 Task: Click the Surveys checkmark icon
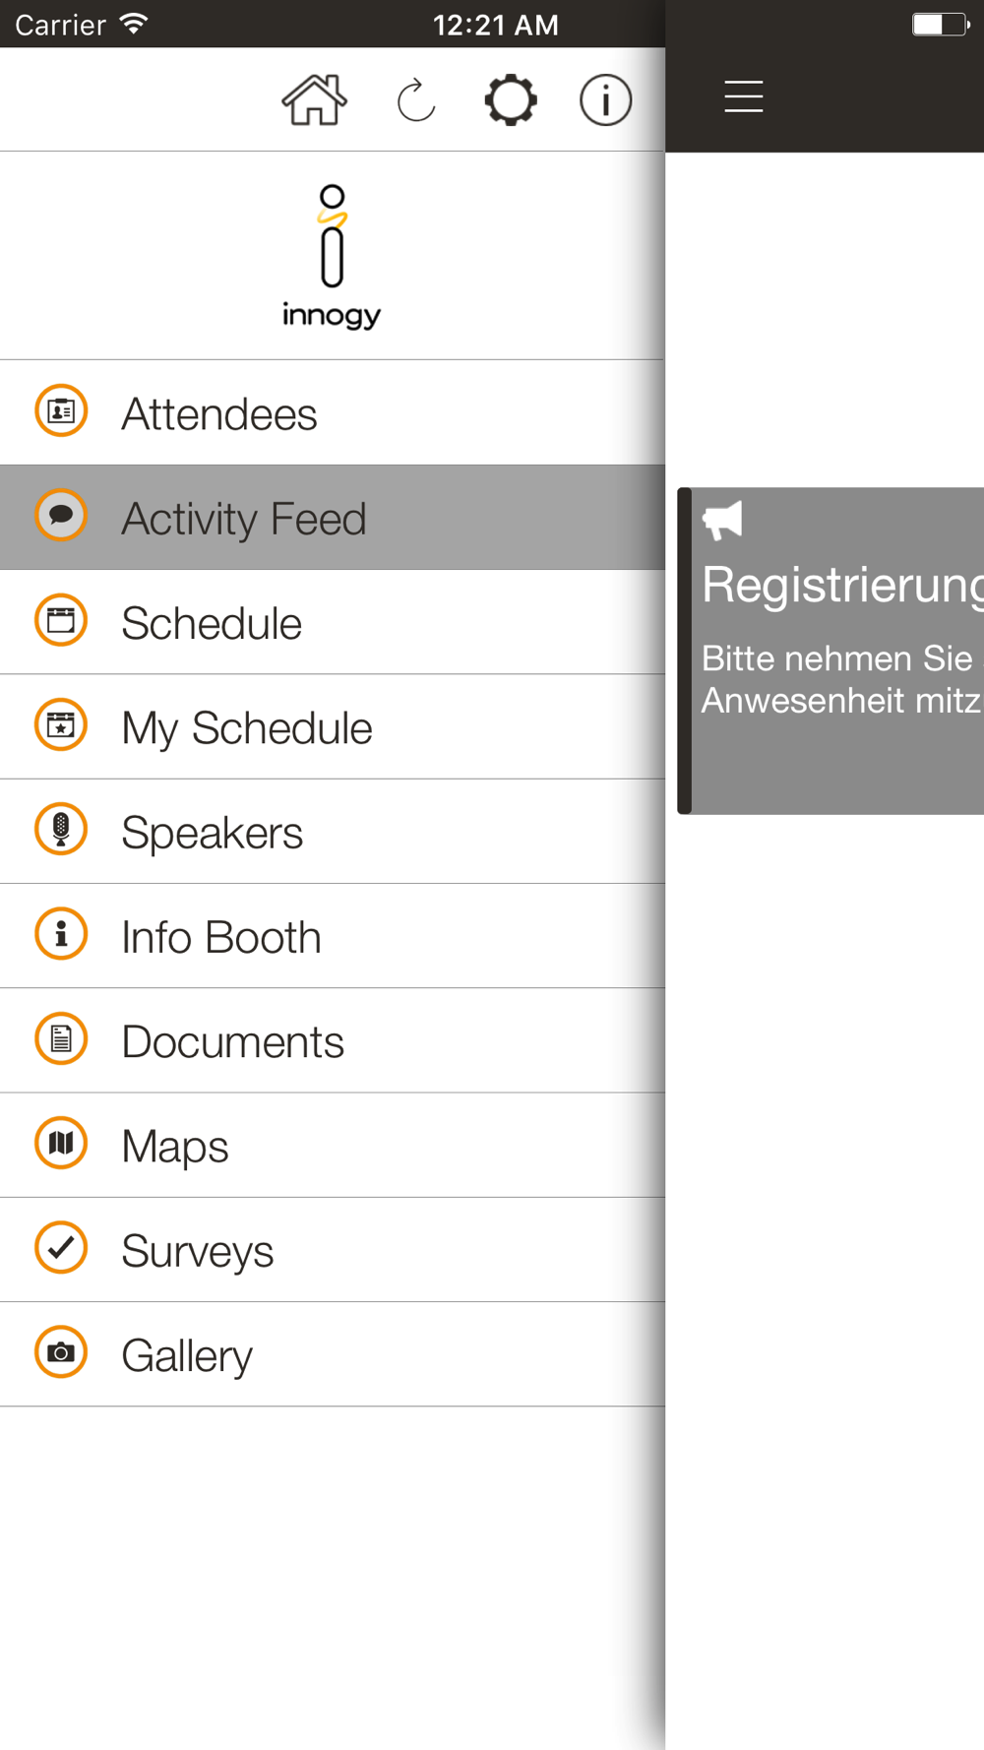61,1248
